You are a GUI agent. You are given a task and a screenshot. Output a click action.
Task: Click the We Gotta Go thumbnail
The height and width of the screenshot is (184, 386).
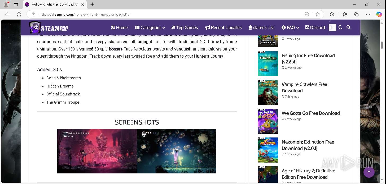268,121
